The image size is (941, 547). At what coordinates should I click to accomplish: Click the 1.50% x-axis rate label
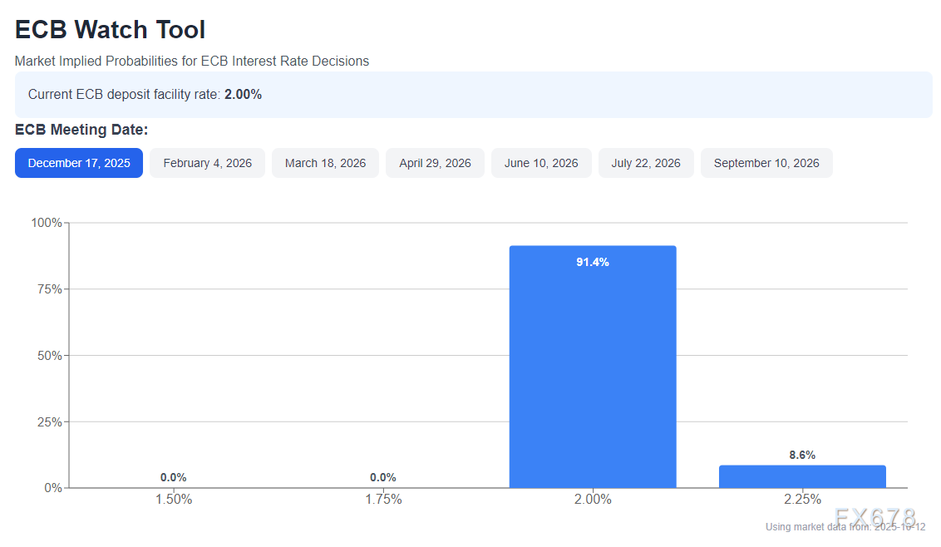tap(174, 500)
